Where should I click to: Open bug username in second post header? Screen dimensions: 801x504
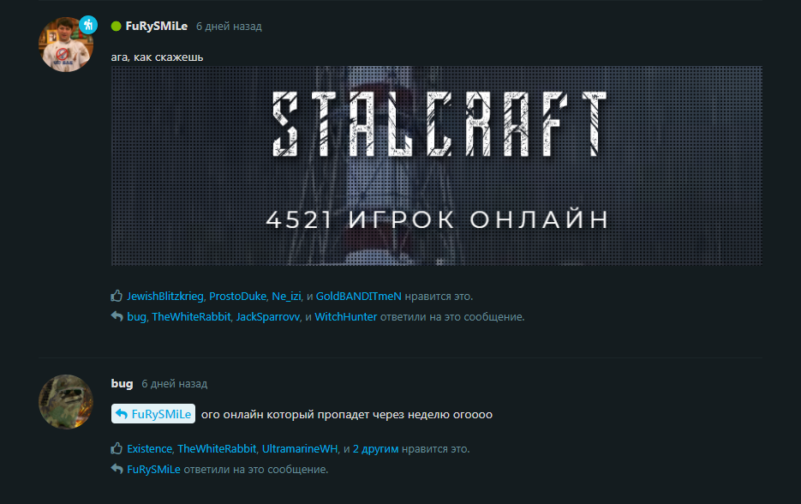(122, 383)
